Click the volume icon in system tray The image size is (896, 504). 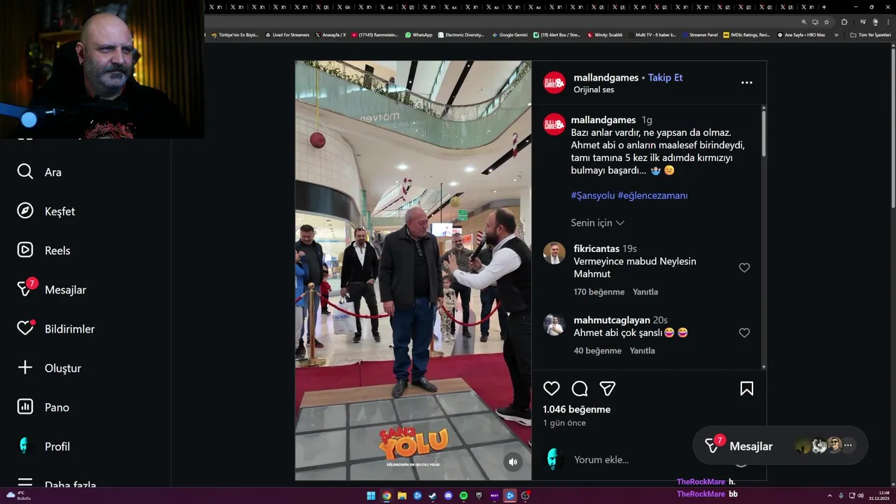click(861, 496)
